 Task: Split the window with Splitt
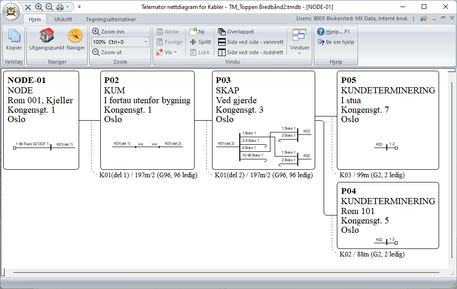coord(201,42)
